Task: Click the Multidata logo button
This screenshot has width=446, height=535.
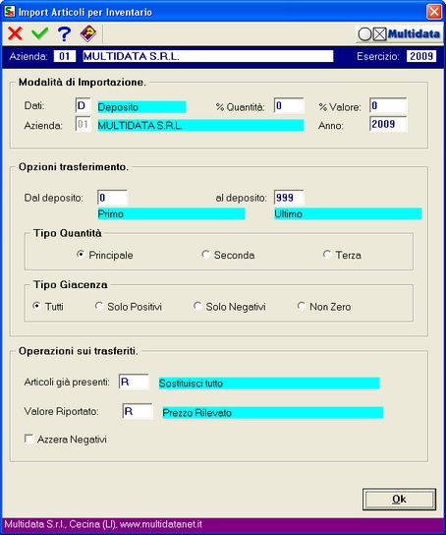Action: pyautogui.click(x=398, y=33)
